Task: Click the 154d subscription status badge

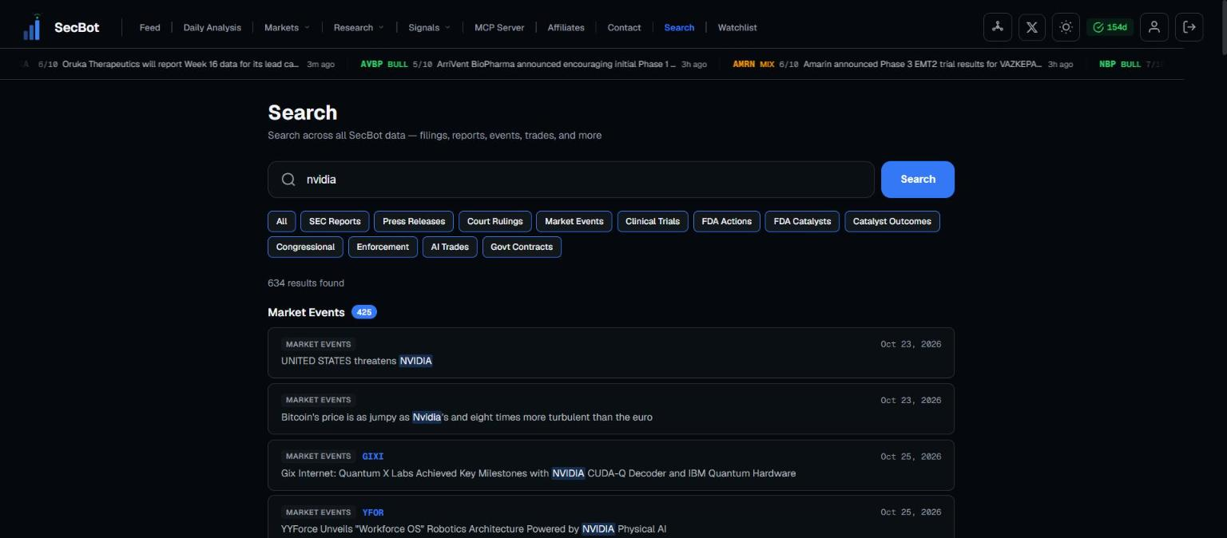Action: pos(1110,27)
